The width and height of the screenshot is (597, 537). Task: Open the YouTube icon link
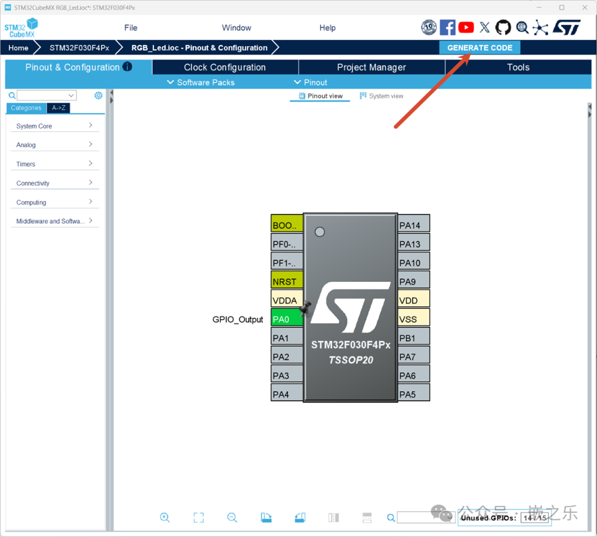(466, 28)
